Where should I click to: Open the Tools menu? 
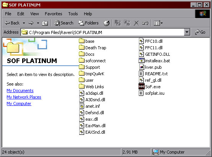point(73,14)
